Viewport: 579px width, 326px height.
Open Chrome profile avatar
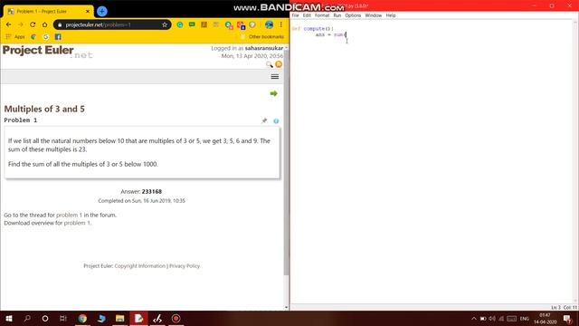[x=269, y=24]
